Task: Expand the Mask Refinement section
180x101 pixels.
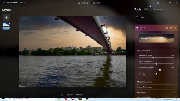Action: [x=156, y=82]
